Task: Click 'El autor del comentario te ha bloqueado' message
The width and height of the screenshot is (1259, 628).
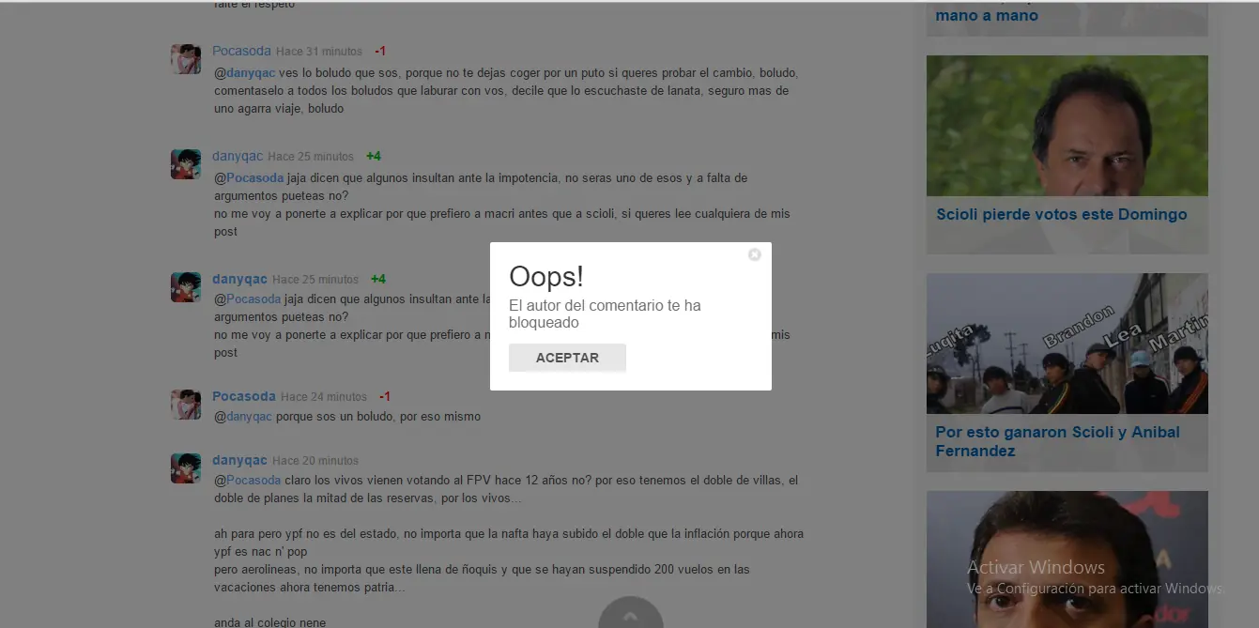Action: coord(605,314)
